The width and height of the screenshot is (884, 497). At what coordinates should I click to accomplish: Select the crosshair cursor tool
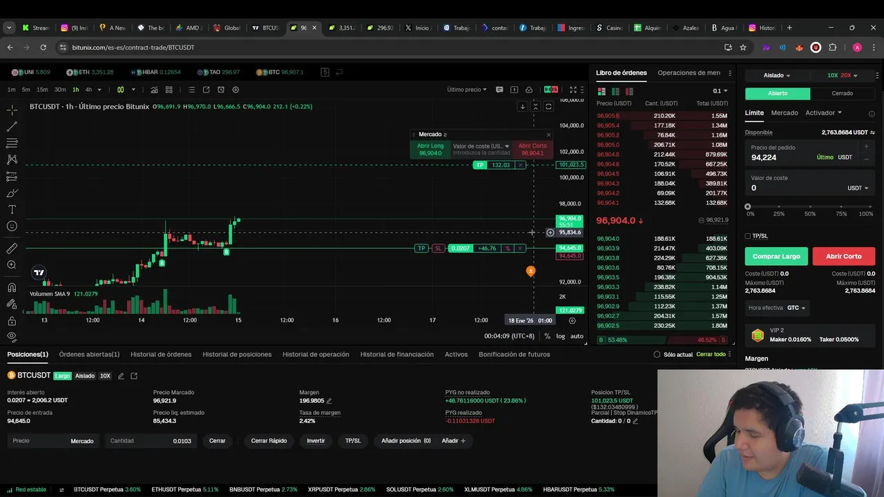pos(12,110)
